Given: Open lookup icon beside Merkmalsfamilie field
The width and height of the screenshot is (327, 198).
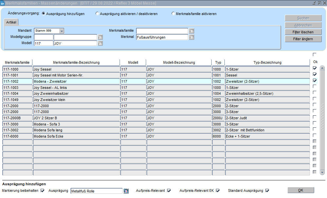Looking at the screenshot, I should coord(192,31).
